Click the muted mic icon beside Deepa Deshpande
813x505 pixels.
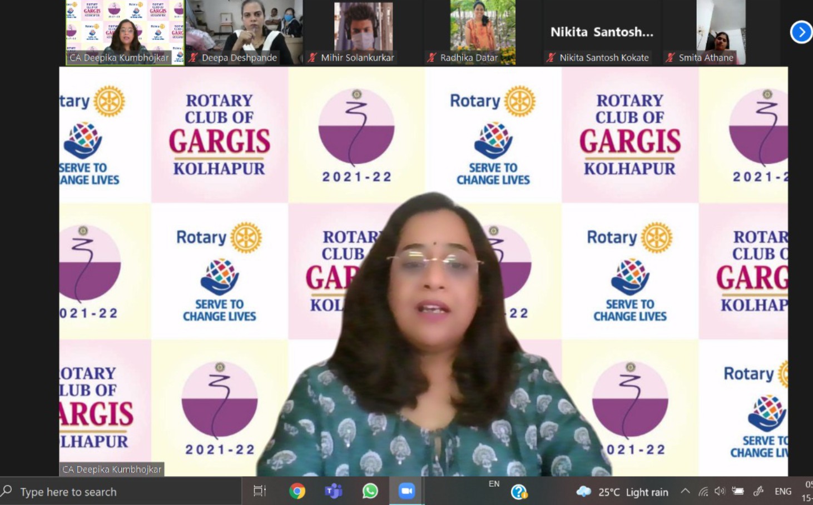(x=194, y=57)
